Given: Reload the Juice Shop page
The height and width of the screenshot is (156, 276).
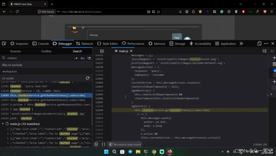Looking at the screenshot, I should pos(17,12).
